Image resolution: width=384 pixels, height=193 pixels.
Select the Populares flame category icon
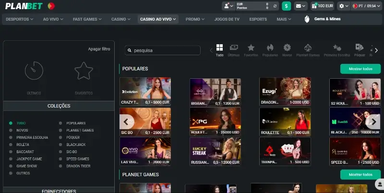point(270,50)
